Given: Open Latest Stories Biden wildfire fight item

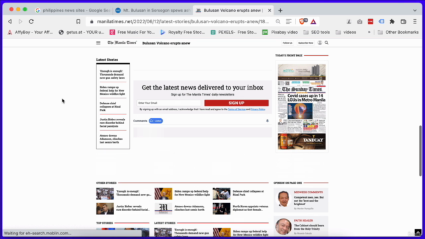Looking at the screenshot, I should [x=112, y=90].
